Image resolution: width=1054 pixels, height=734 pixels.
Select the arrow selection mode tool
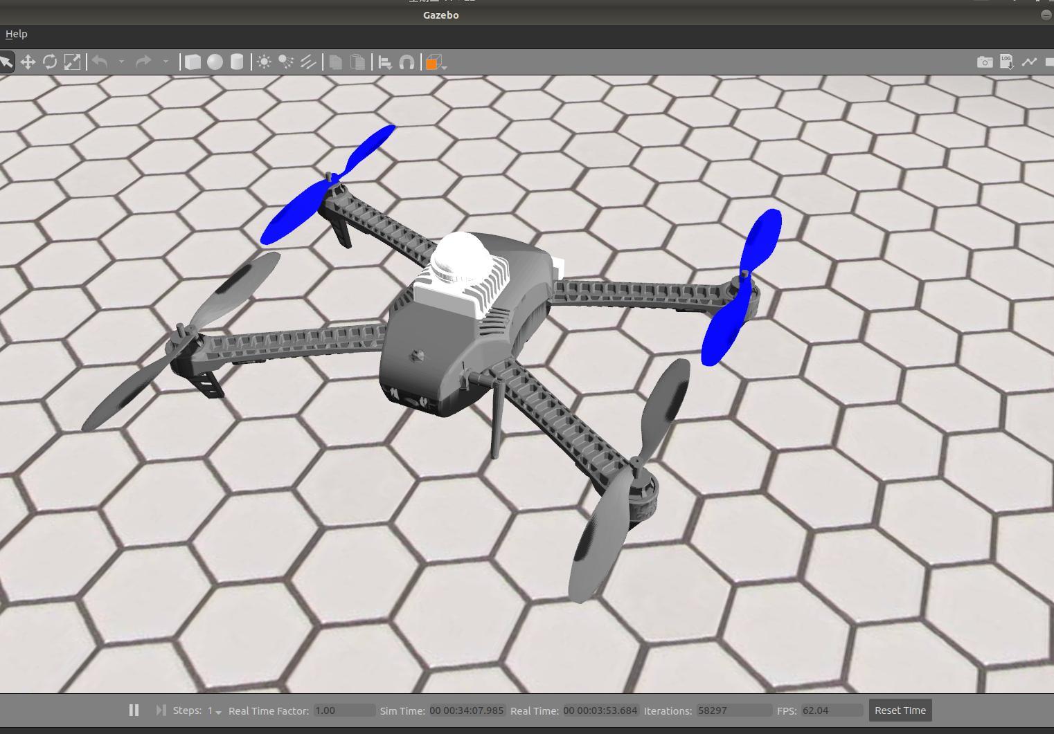pyautogui.click(x=6, y=62)
